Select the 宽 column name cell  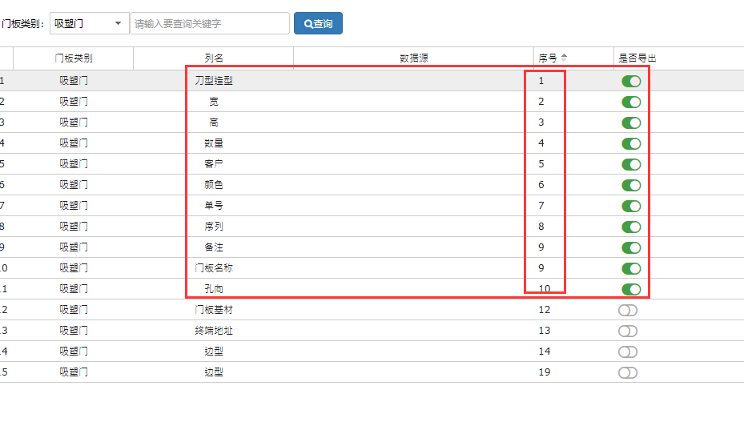coord(214,102)
